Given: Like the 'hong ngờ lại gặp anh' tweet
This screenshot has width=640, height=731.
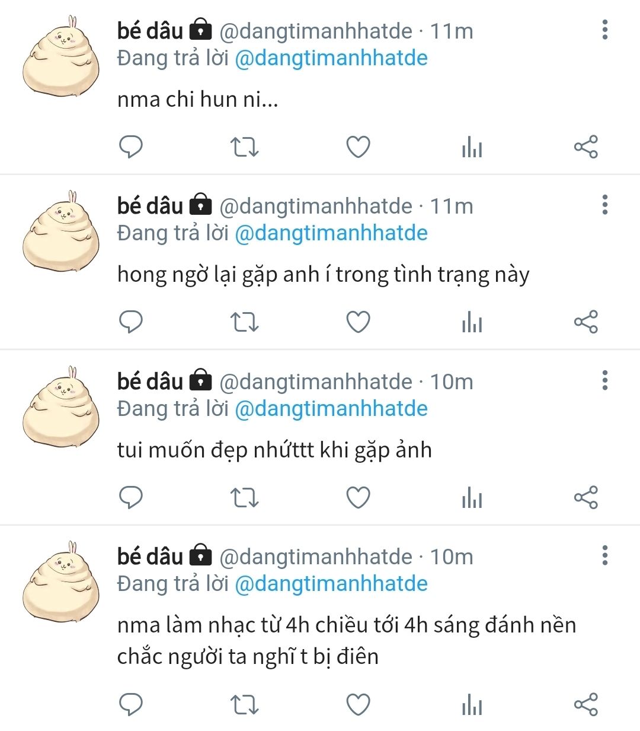Looking at the screenshot, I should coord(358,322).
